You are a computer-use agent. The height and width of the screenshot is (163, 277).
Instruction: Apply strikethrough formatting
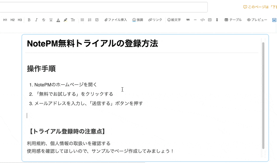tap(44, 20)
